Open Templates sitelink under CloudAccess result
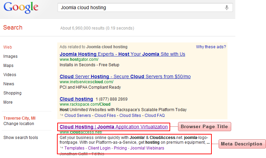The width and height of the screenshot is (266, 158). (74, 148)
